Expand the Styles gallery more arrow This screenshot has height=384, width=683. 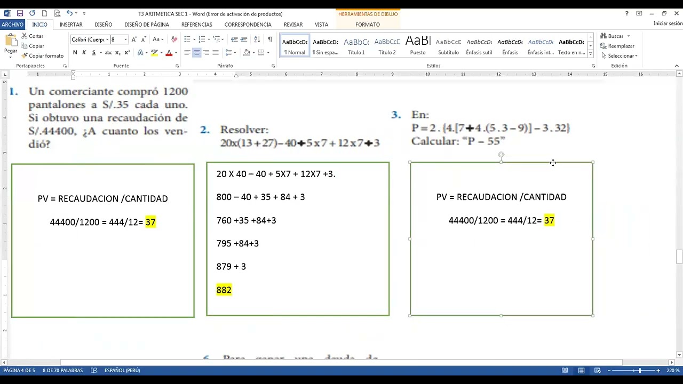[x=591, y=54]
